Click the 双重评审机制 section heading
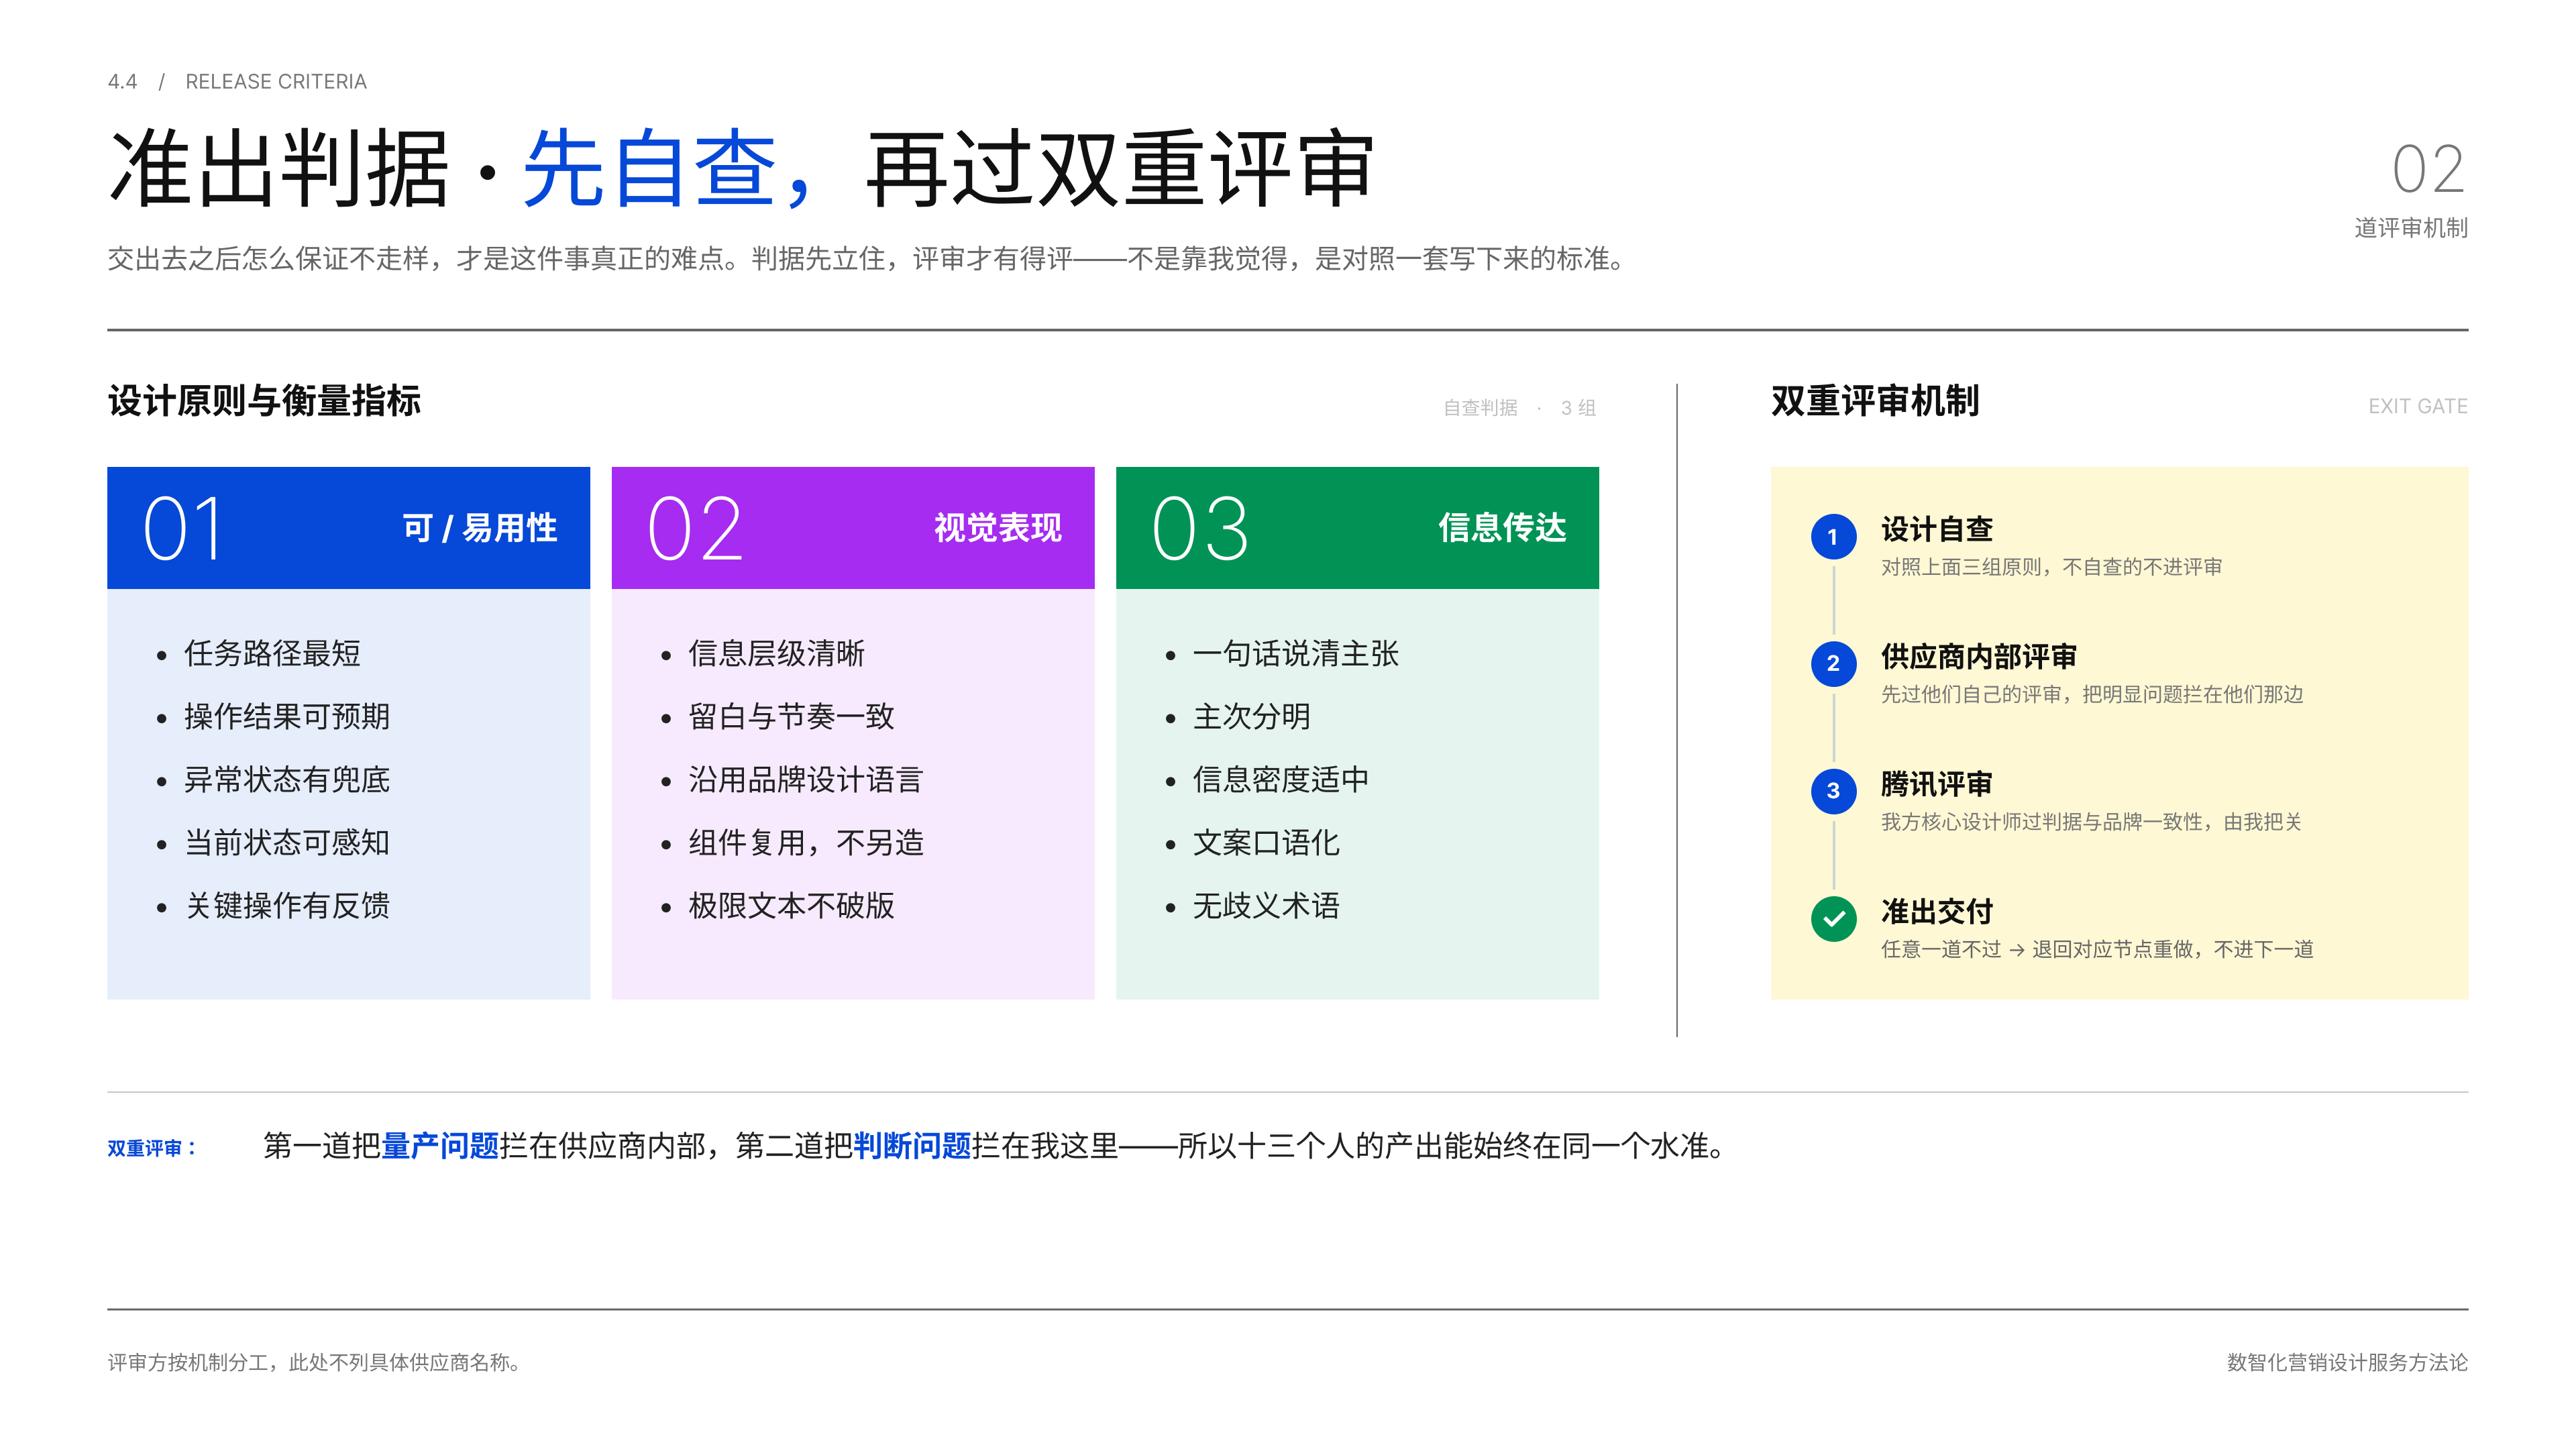 pyautogui.click(x=1875, y=401)
